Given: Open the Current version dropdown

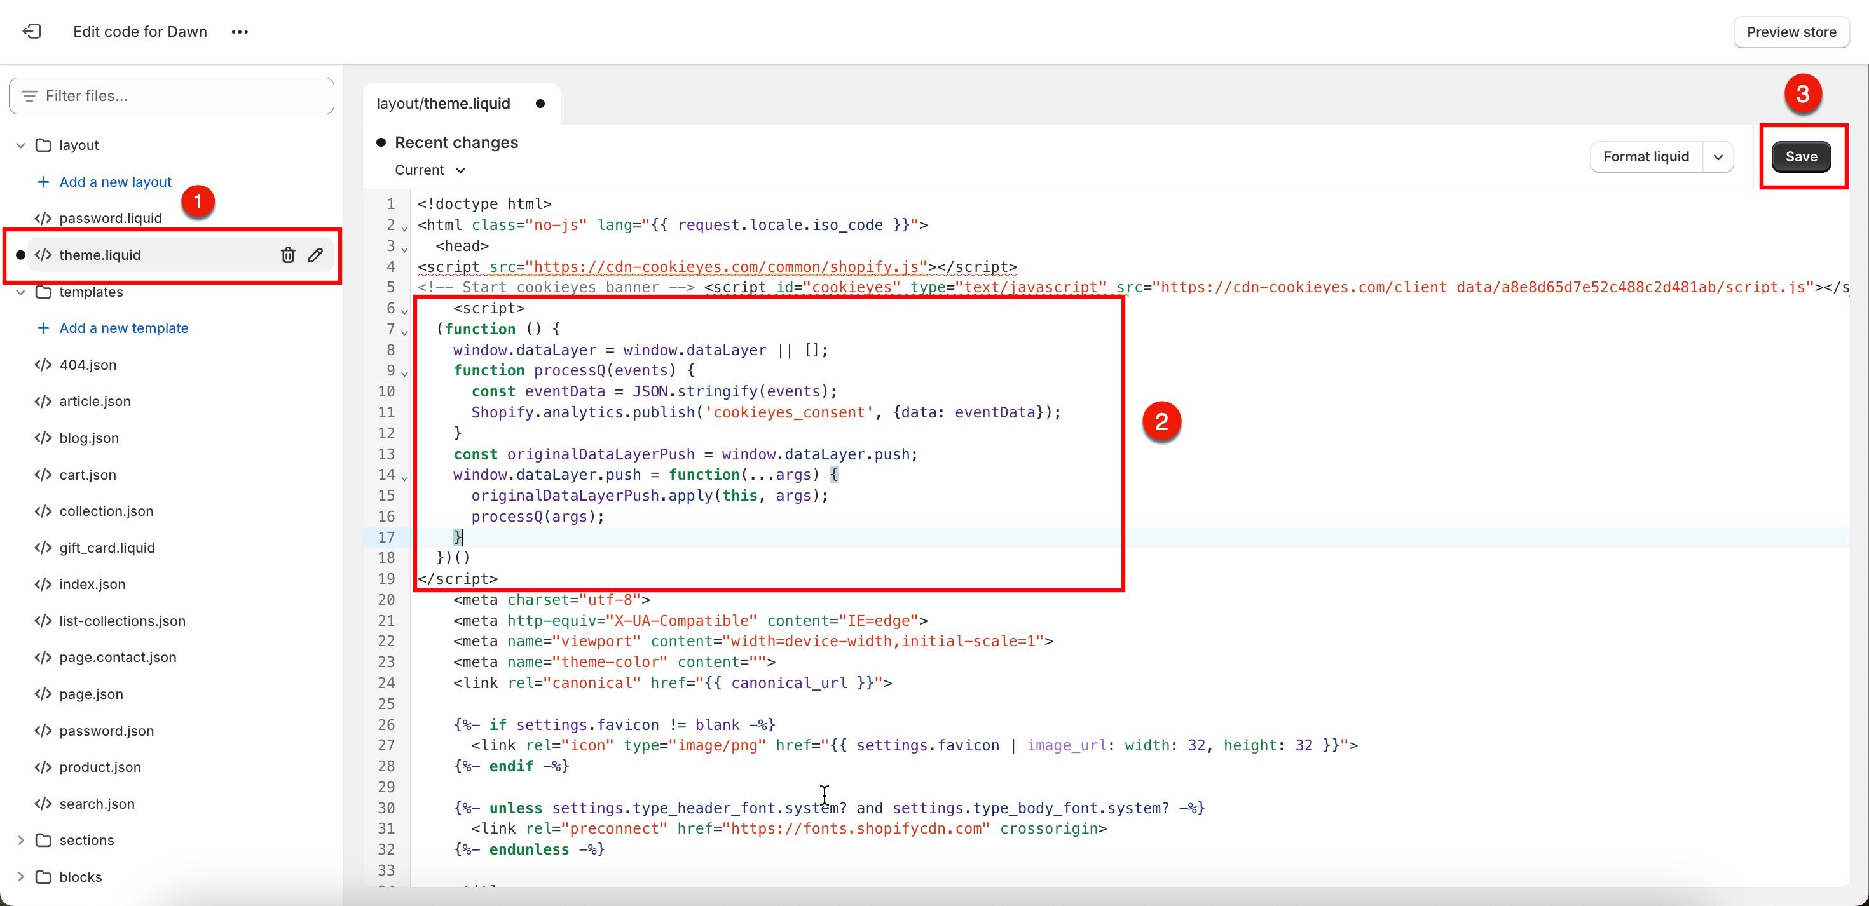Looking at the screenshot, I should coord(430,170).
